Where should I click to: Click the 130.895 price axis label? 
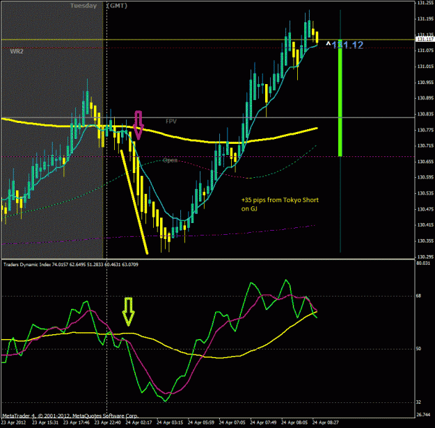tap(425, 98)
